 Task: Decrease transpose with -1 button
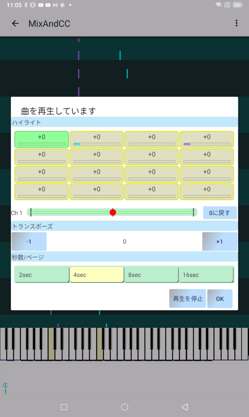[29, 241]
